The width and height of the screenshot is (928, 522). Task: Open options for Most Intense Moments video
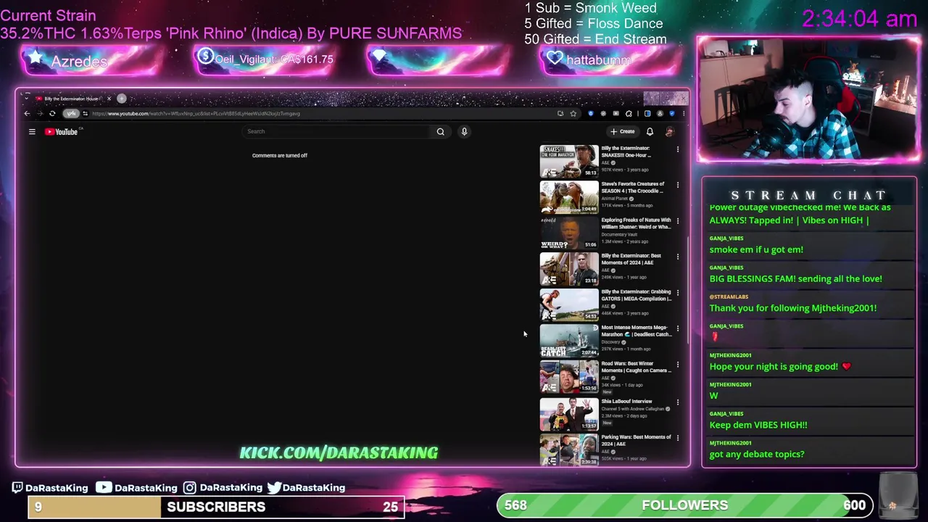pyautogui.click(x=678, y=328)
